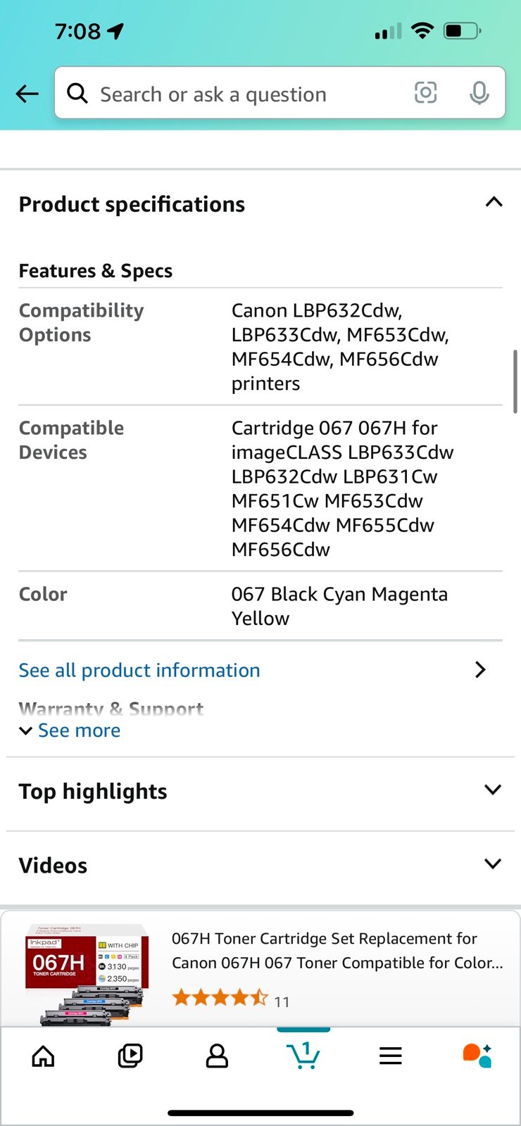This screenshot has width=521, height=1126.
Task: Open the 067H Toner Cartridge product title
Action: [337, 950]
